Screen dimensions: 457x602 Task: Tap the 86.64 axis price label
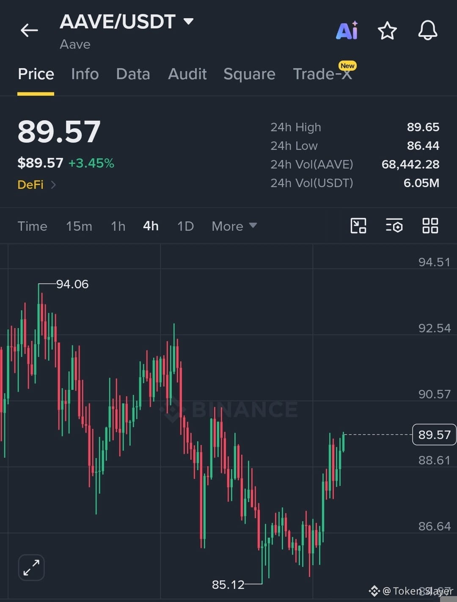[435, 526]
